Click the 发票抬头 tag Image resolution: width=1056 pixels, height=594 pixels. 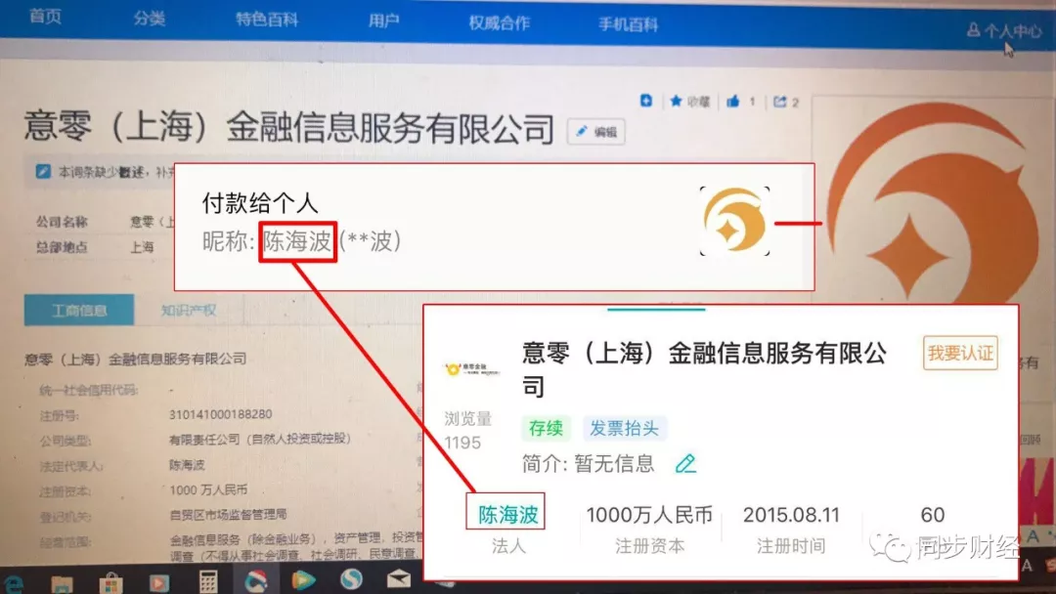623,428
